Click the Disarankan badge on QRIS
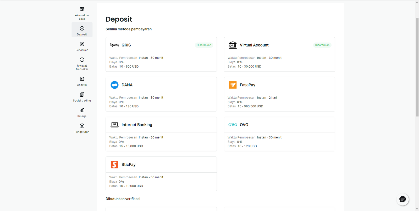Screen dimensions: 419x211 pyautogui.click(x=204, y=45)
